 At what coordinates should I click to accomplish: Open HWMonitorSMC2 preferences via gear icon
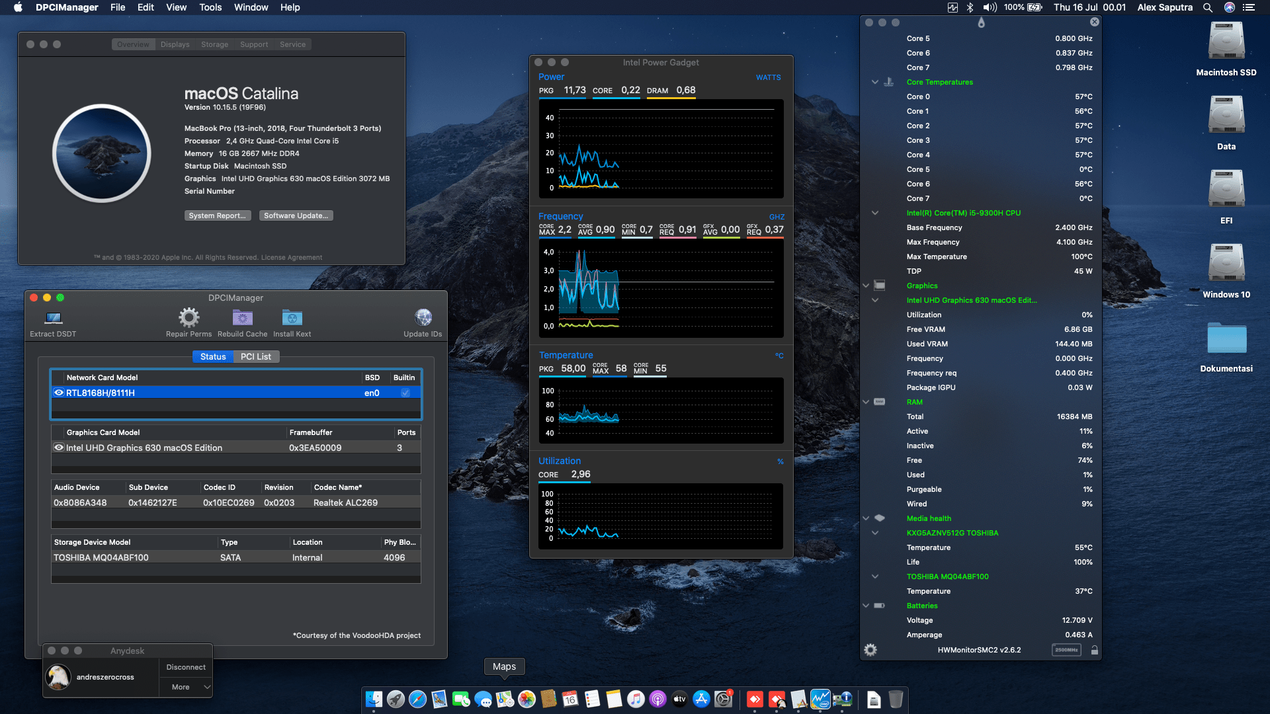pos(870,649)
